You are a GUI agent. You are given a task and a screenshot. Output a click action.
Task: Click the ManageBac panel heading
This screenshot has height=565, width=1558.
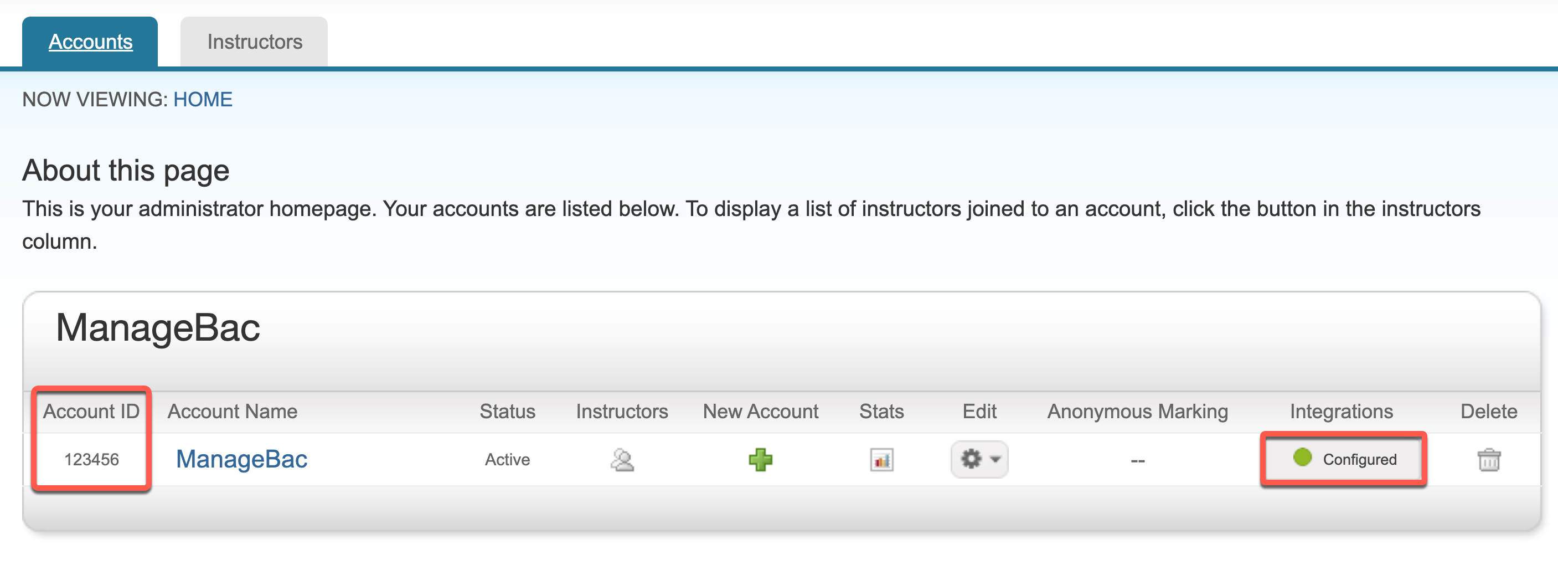158,328
